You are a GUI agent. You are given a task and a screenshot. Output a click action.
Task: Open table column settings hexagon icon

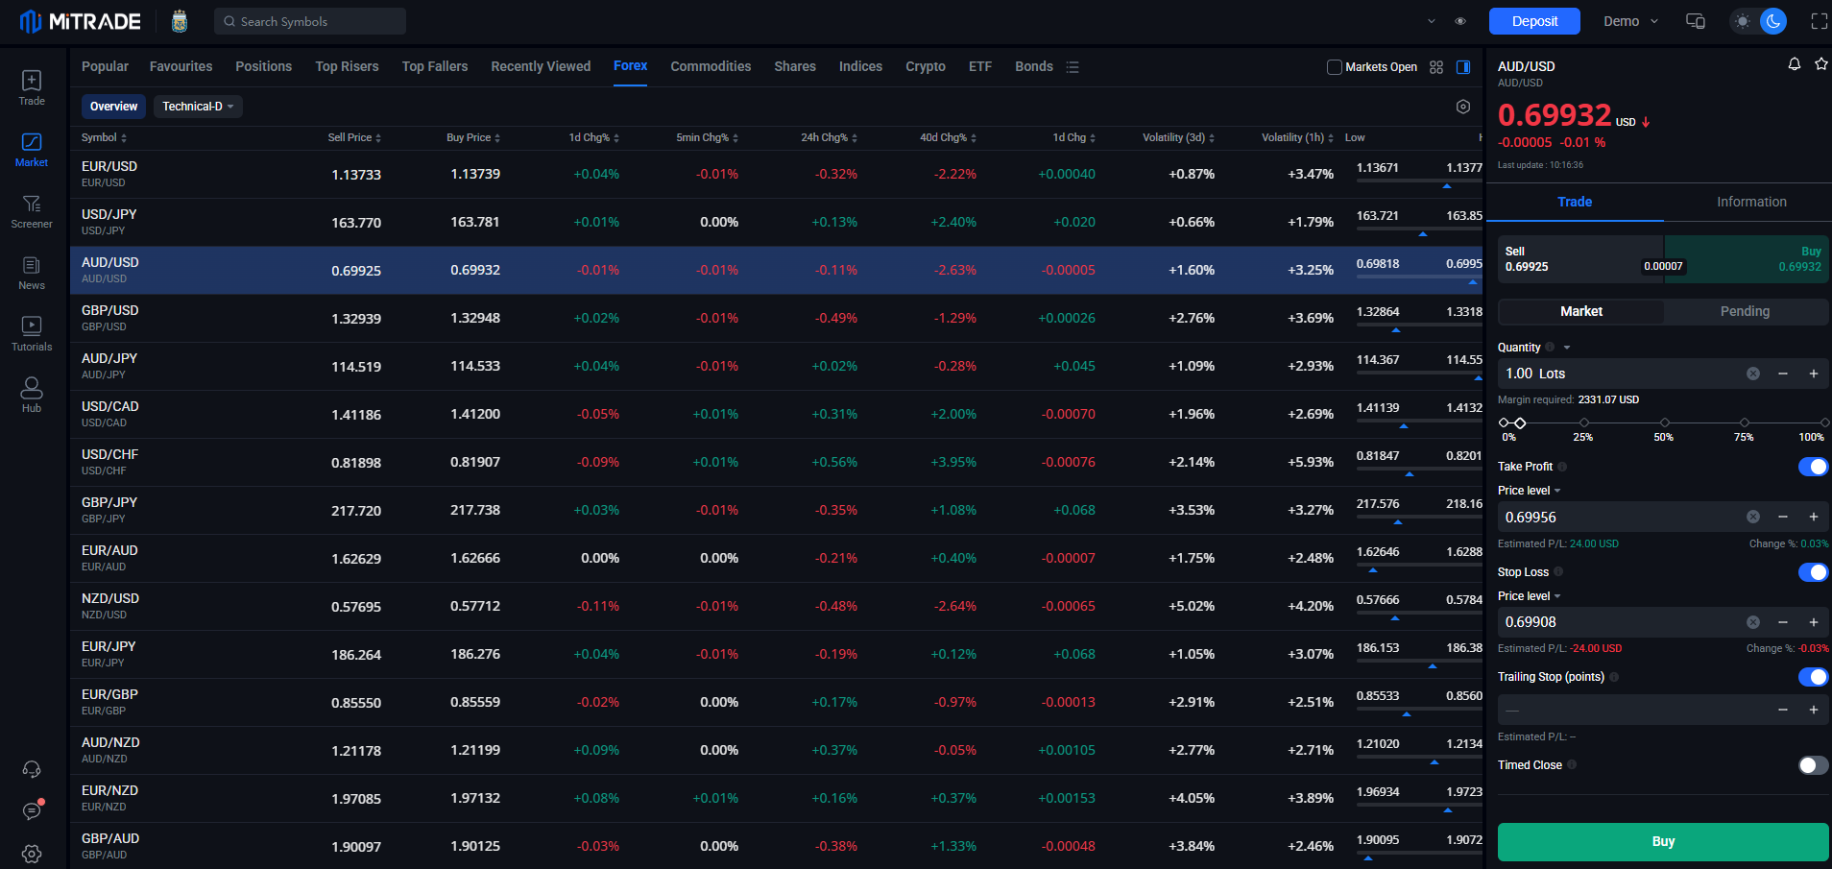coord(1463,107)
